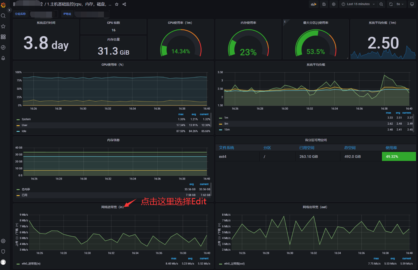Viewport: 418px width, 270px height.
Task: Open the CPU 核数 panel title menu
Action: click(x=113, y=23)
